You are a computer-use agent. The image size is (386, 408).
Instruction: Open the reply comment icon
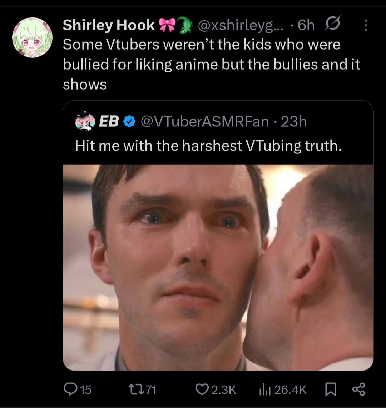pos(70,389)
